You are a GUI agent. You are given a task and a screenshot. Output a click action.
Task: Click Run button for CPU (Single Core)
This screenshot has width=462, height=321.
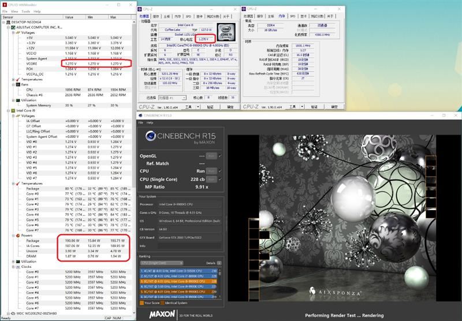[211, 179]
